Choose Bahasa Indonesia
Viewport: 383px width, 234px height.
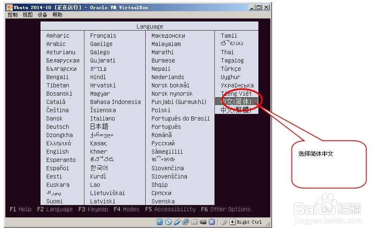click(x=115, y=102)
